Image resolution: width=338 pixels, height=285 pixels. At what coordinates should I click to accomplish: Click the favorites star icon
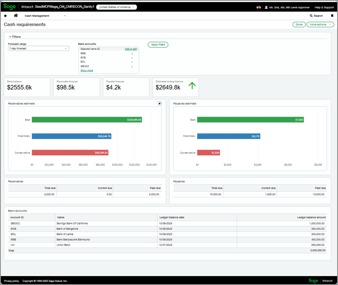[5, 16]
